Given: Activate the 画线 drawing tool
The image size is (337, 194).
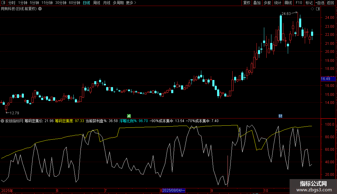Looking at the screenshot, I should pos(288,3).
